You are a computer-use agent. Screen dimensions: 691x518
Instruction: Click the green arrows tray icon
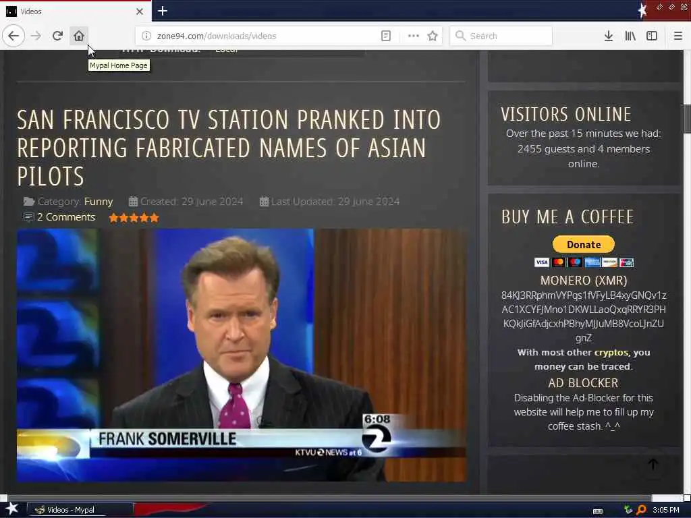[x=628, y=510]
